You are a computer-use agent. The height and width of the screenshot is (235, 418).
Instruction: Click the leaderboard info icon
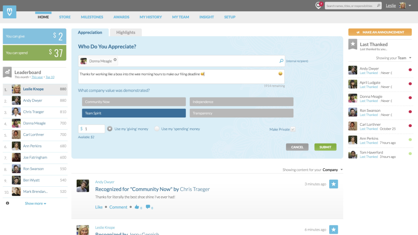click(7, 203)
